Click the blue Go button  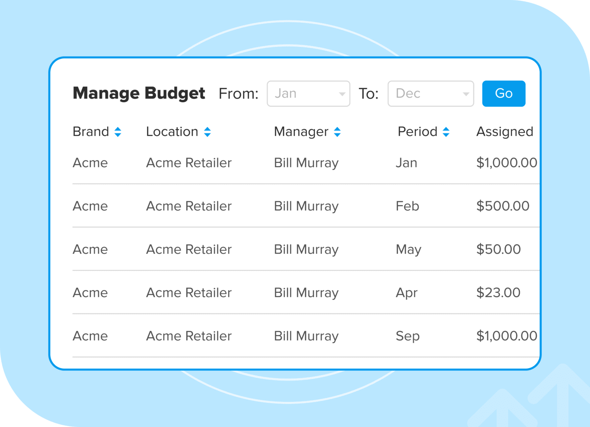504,93
